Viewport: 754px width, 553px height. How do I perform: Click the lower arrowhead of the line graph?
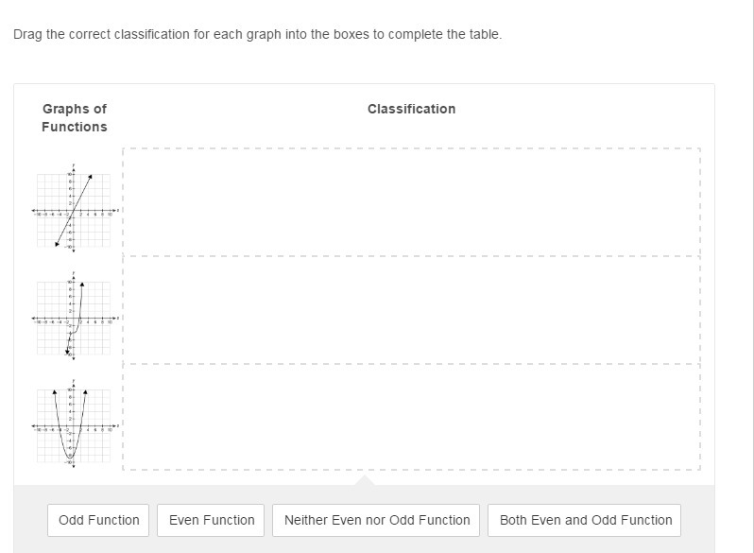click(57, 245)
